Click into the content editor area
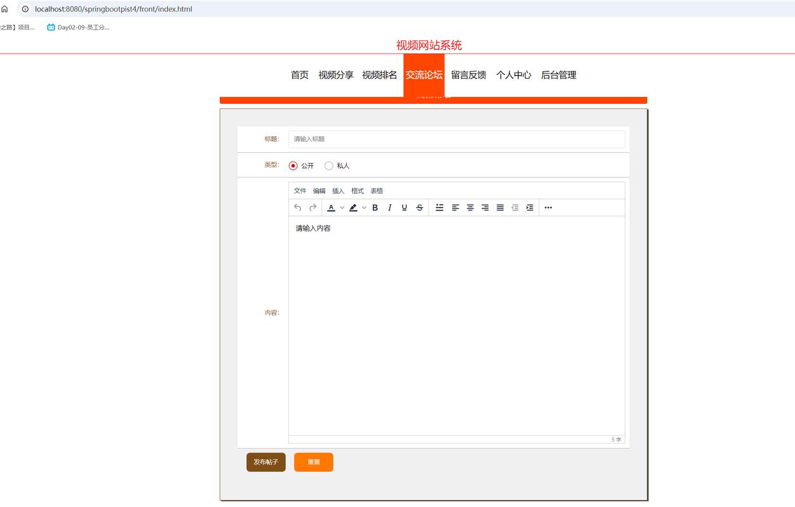The height and width of the screenshot is (507, 795). (x=456, y=326)
